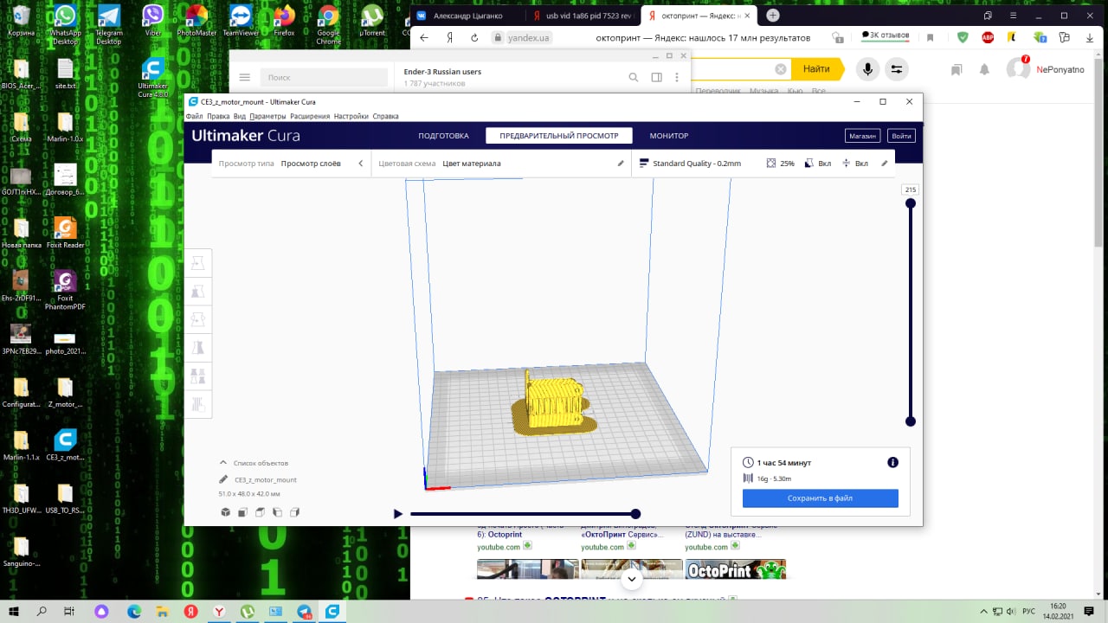Open the Параметры menu in Cura

click(267, 116)
